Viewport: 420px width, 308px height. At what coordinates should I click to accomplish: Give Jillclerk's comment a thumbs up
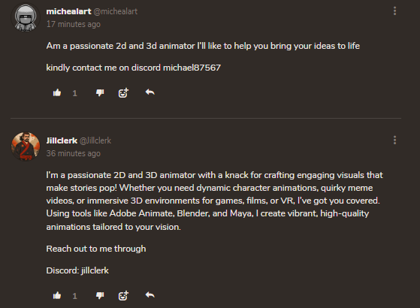57,295
